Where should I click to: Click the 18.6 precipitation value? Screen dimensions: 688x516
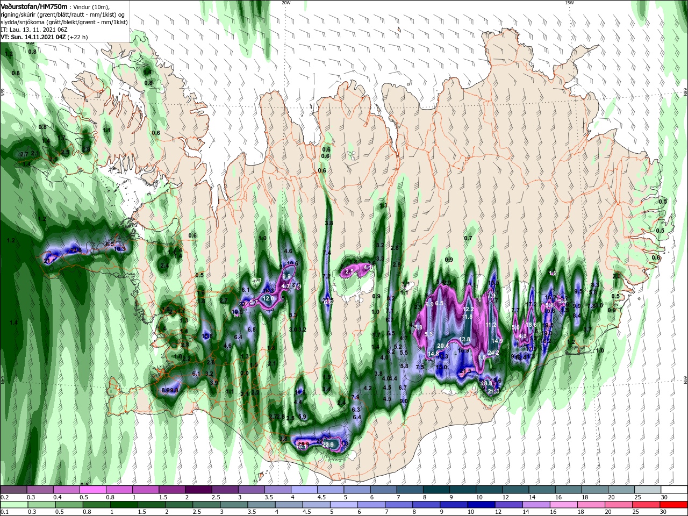(x=531, y=325)
